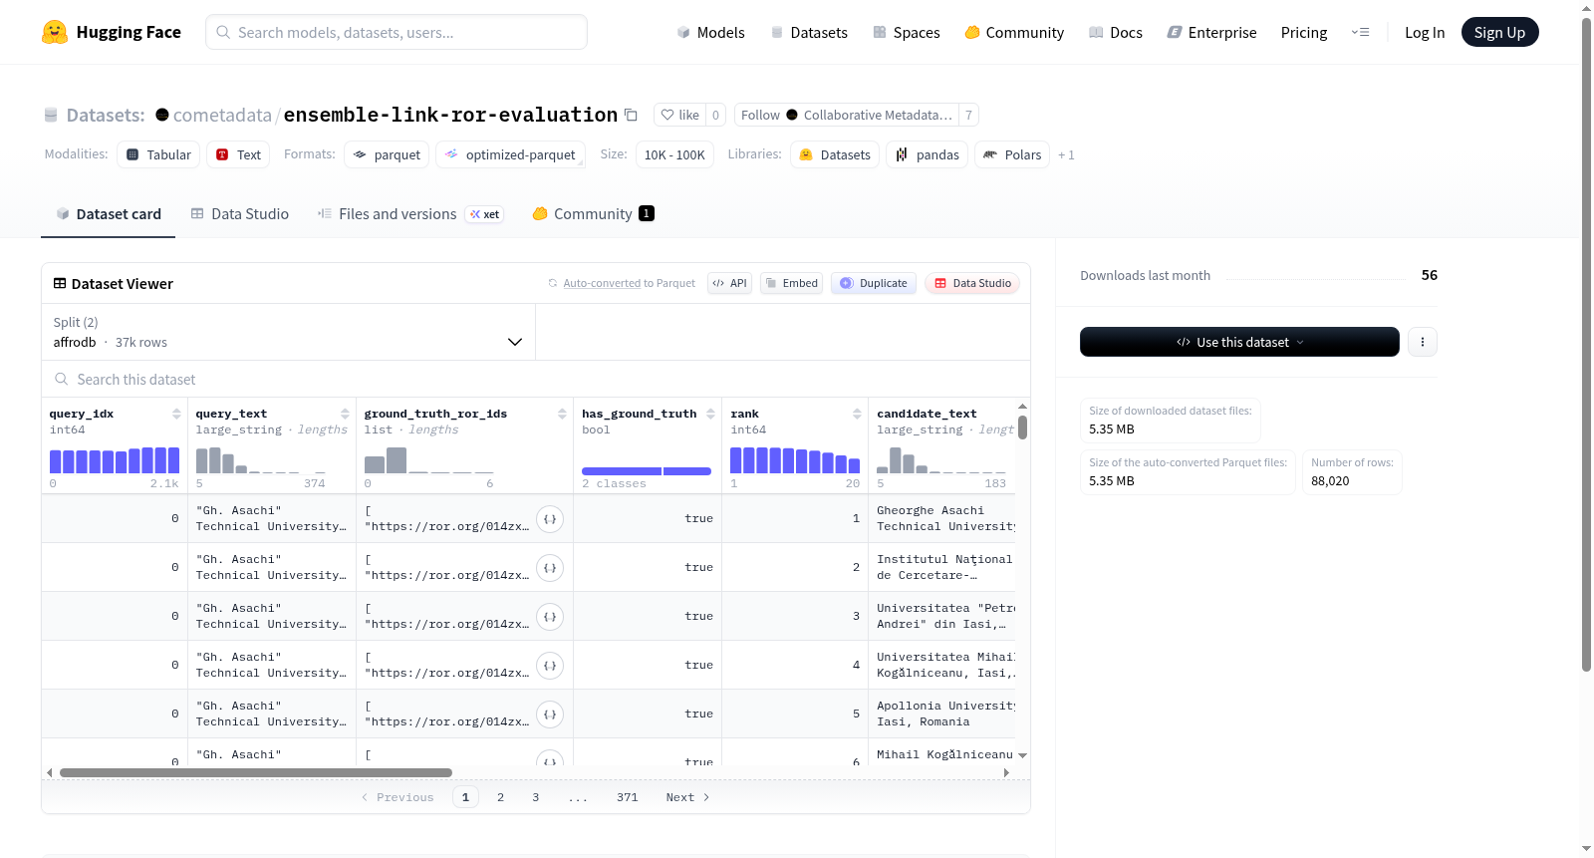Image resolution: width=1594 pixels, height=858 pixels.
Task: Sort by the has_ground_truth column
Action: pyautogui.click(x=710, y=414)
